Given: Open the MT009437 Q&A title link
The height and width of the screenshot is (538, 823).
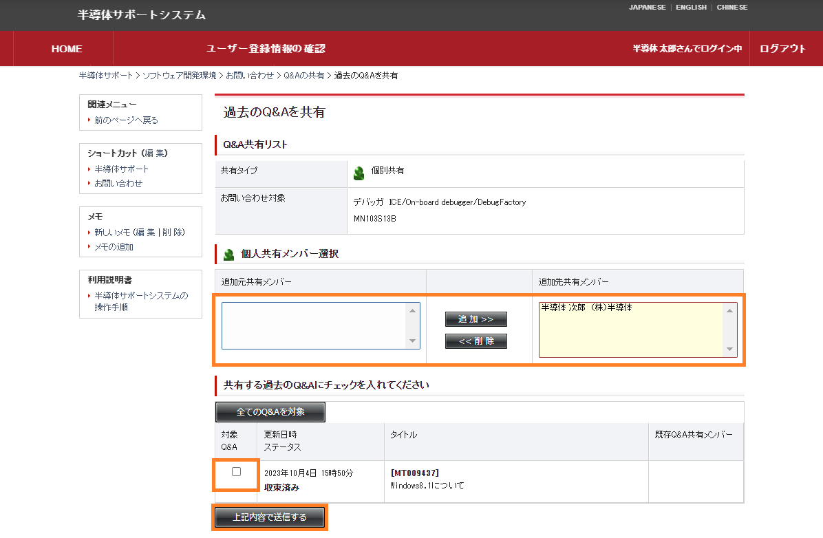Looking at the screenshot, I should (414, 473).
